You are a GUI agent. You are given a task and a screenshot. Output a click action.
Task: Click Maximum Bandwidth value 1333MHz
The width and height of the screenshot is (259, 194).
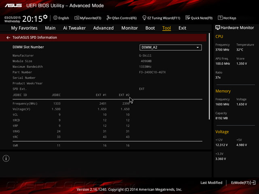[145, 67]
